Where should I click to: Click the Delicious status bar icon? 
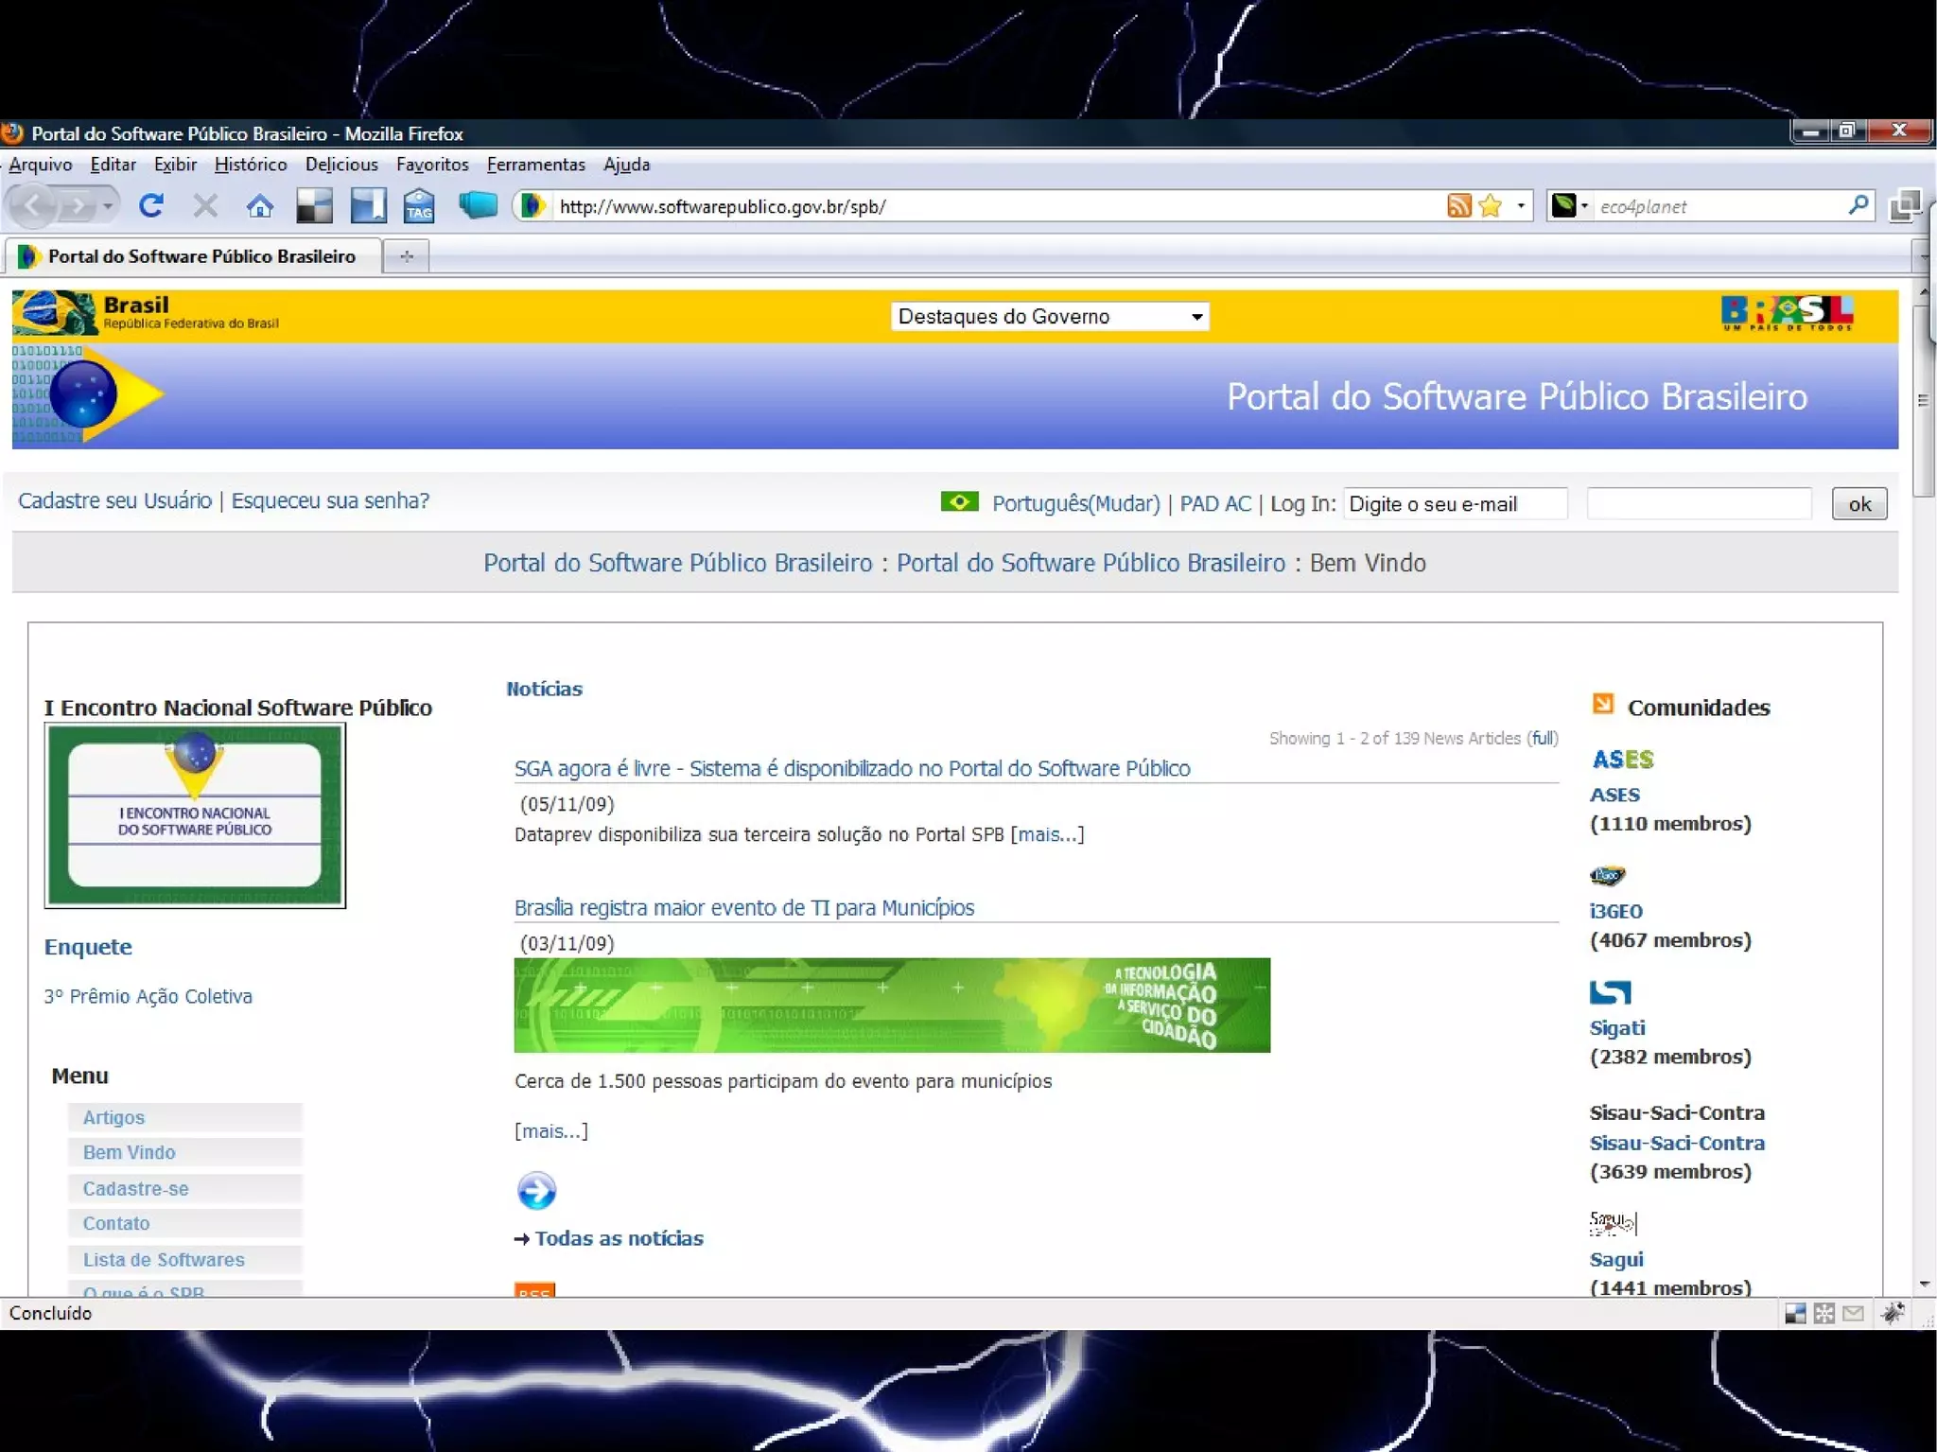click(1794, 1313)
